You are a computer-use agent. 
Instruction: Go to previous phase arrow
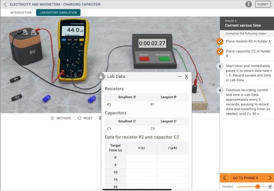tap(225, 178)
